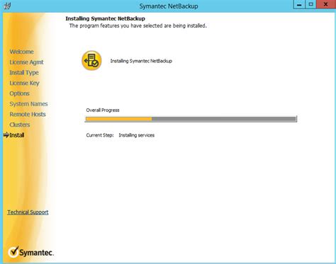
Task: Select the Install Type step
Action: pyautogui.click(x=24, y=73)
